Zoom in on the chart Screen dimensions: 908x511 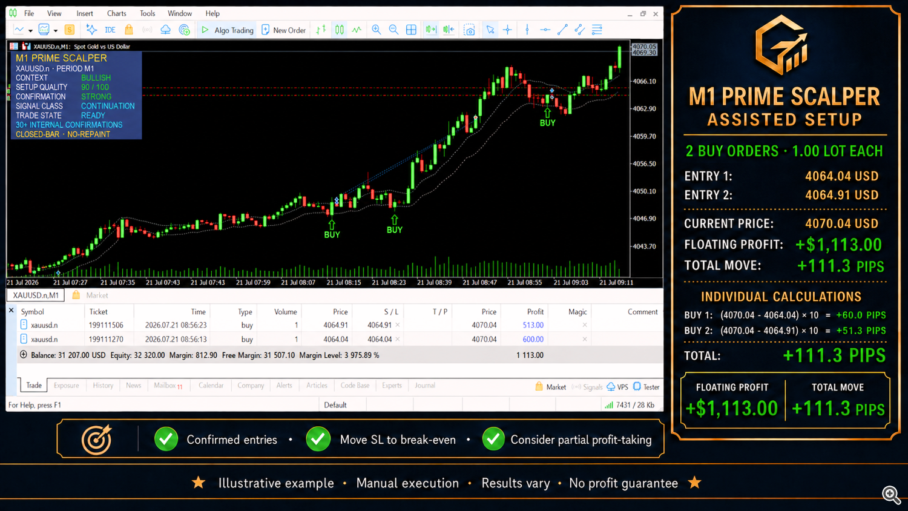tap(377, 30)
